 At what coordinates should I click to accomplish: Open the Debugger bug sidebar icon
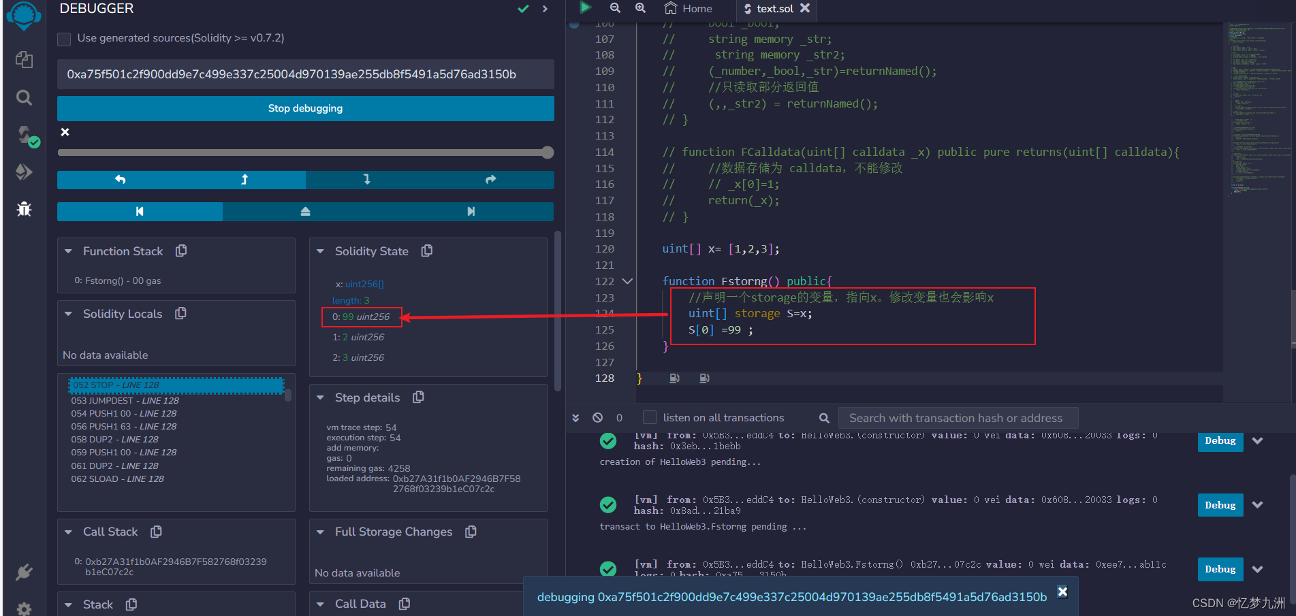(x=24, y=209)
